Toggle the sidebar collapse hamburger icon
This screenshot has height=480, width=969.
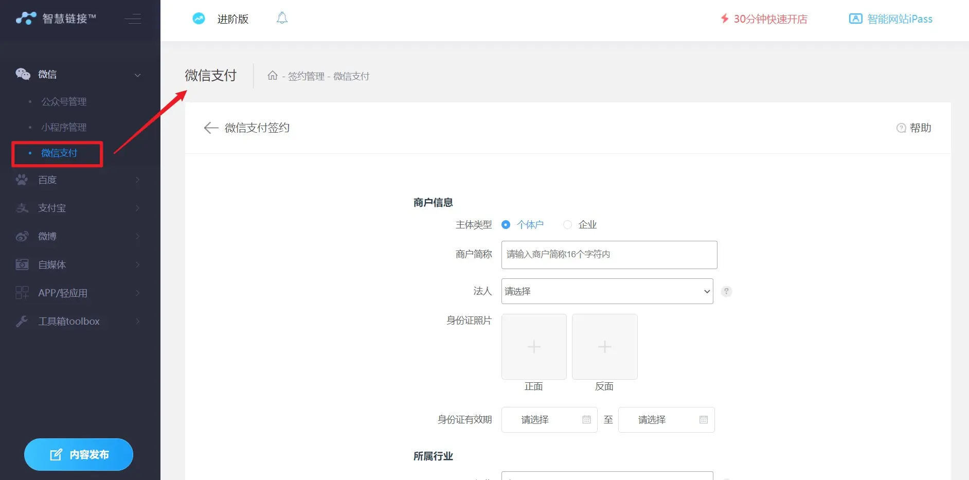point(133,19)
